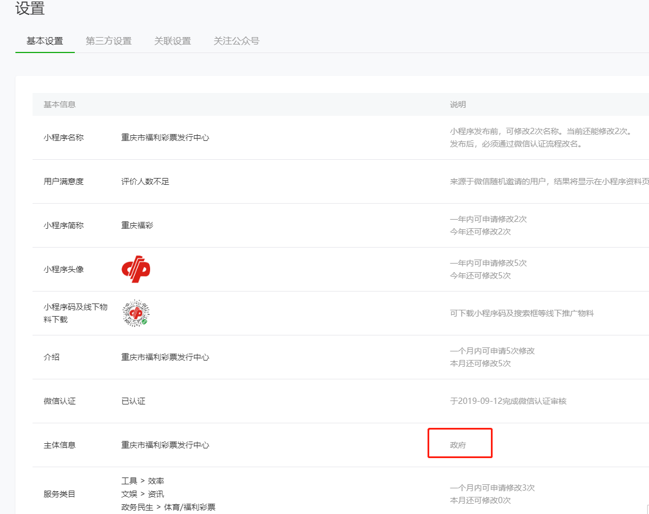
Task: Click the 主体信息 label
Action: [59, 445]
